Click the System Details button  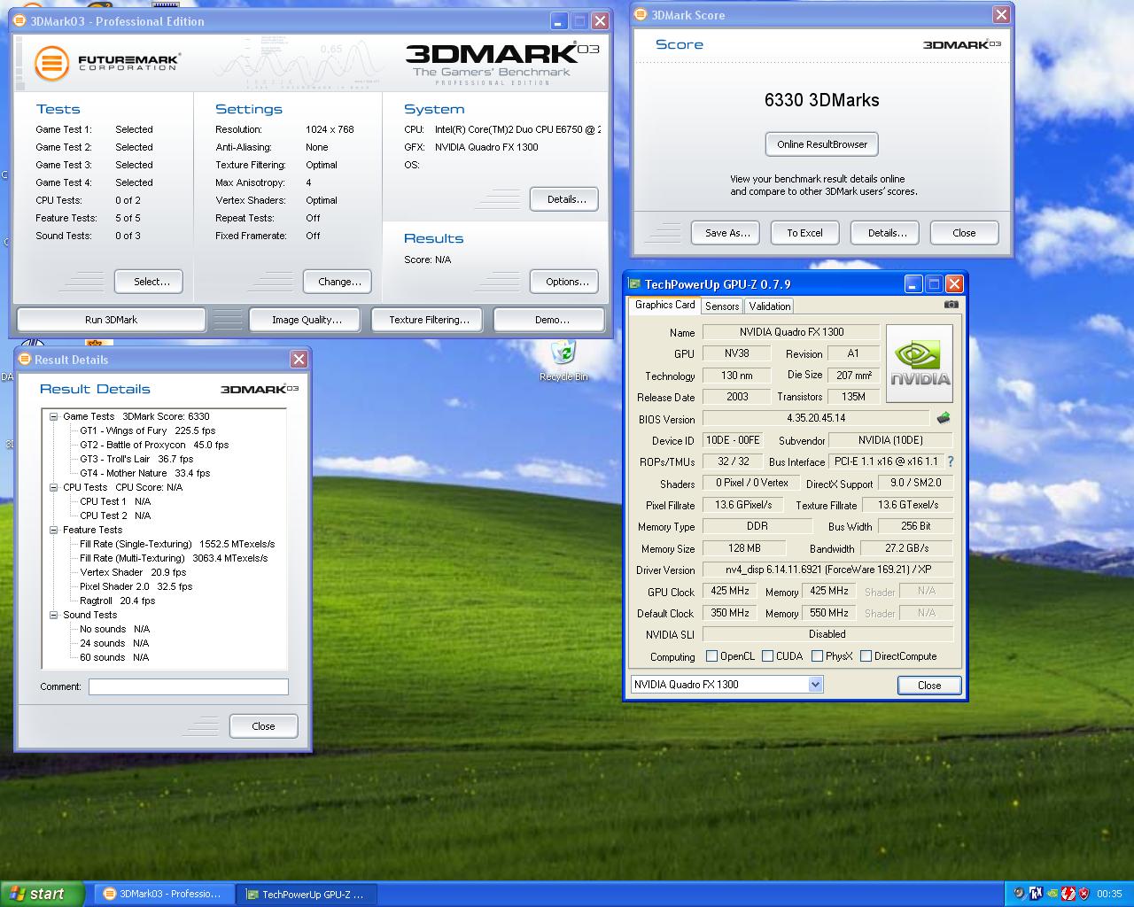[564, 199]
